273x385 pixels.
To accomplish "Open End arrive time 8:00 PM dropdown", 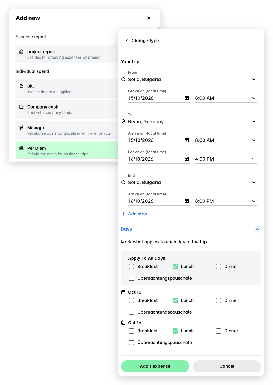I will [x=226, y=201].
